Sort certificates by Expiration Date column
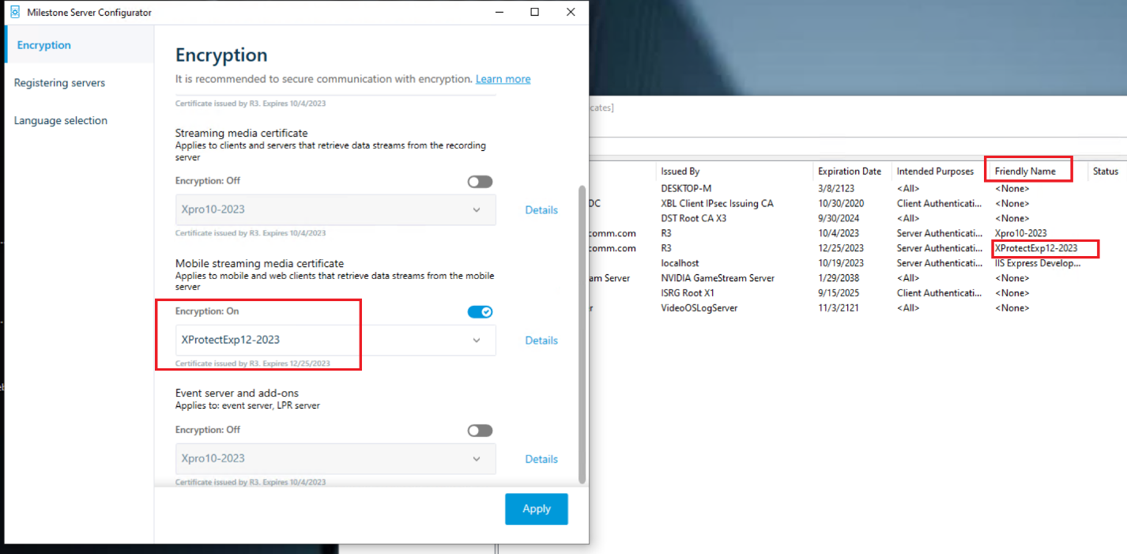The height and width of the screenshot is (554, 1127). coord(850,171)
